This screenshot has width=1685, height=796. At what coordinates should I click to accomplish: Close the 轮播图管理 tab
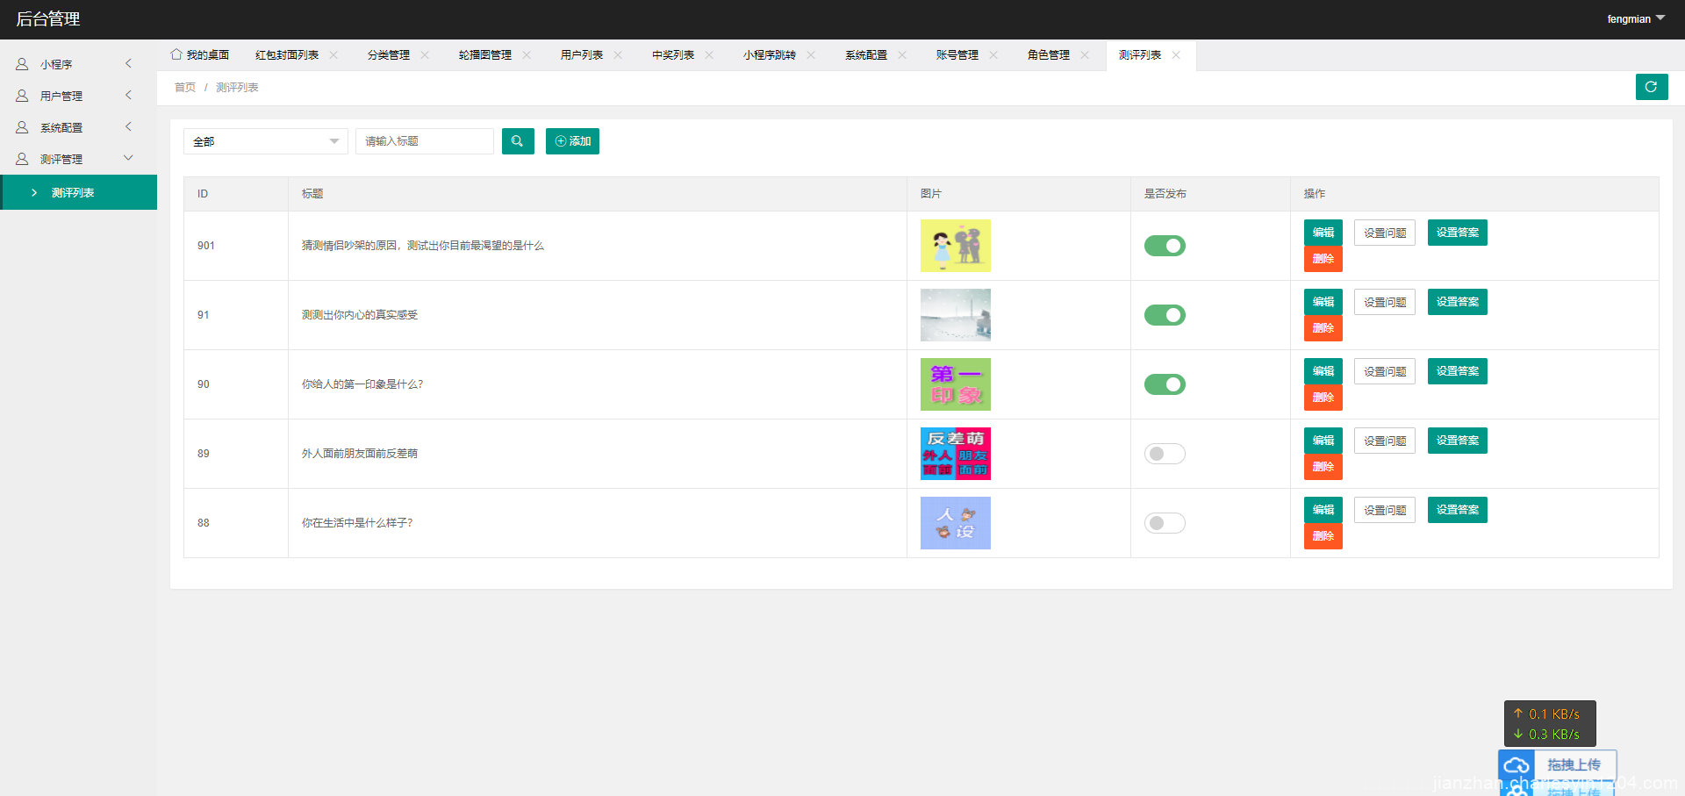click(x=527, y=54)
